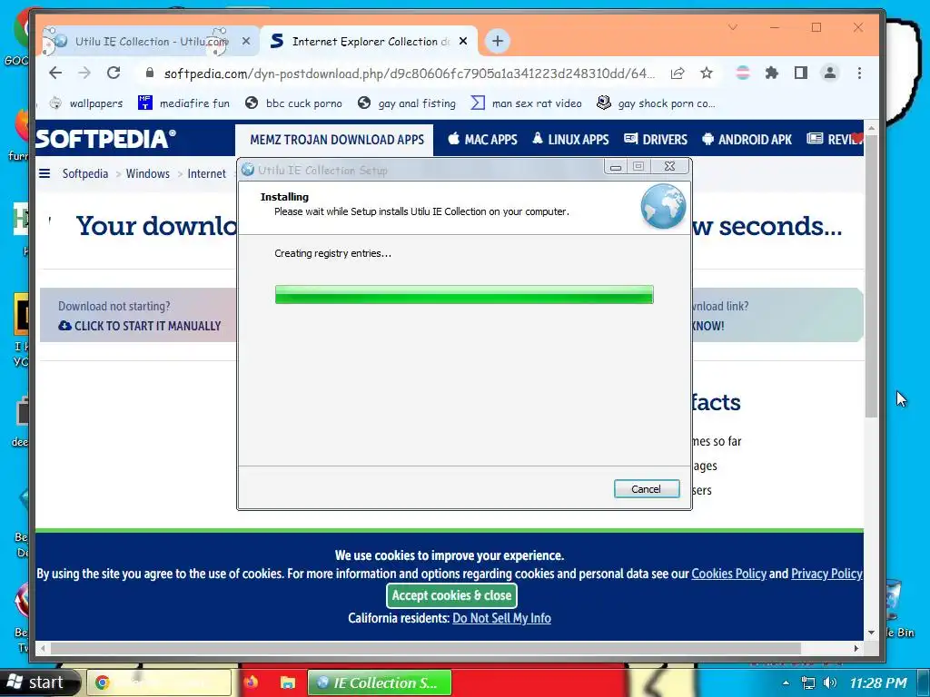Click the Internet breadcrumb link
This screenshot has height=697, width=930.
pyautogui.click(x=206, y=173)
